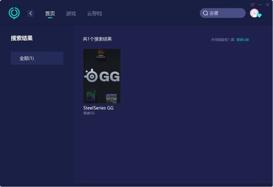Click the VIP diamond badge on avatar
Image resolution: width=273 pixels, height=187 pixels.
(x=259, y=15)
